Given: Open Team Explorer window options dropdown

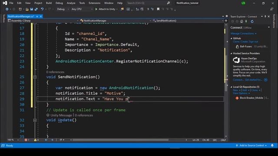Looking at the screenshot, I should 262,16.
